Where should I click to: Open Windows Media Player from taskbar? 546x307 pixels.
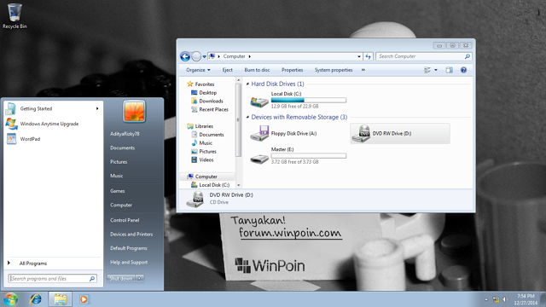click(x=84, y=299)
